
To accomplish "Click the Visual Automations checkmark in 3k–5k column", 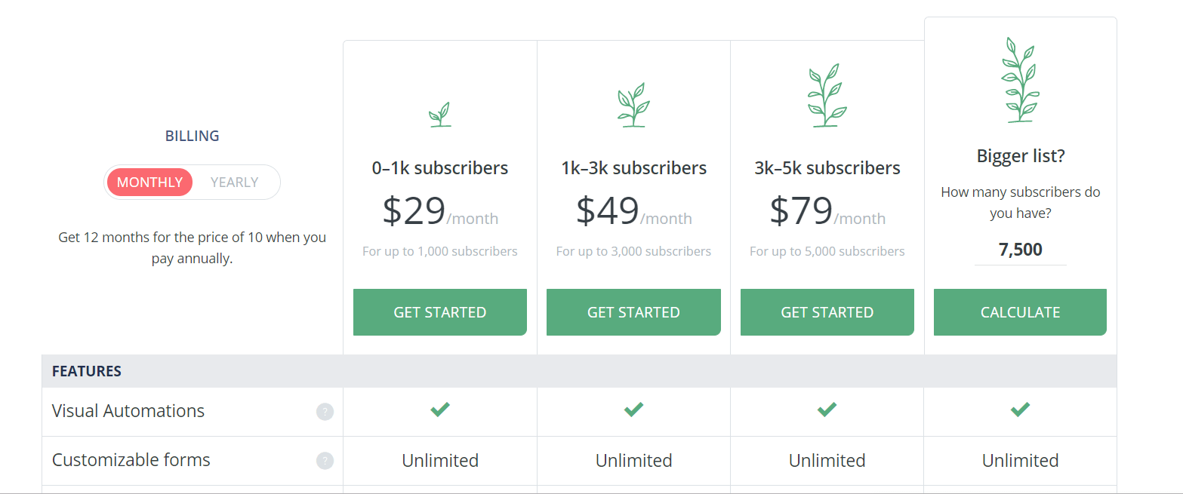I will click(827, 410).
